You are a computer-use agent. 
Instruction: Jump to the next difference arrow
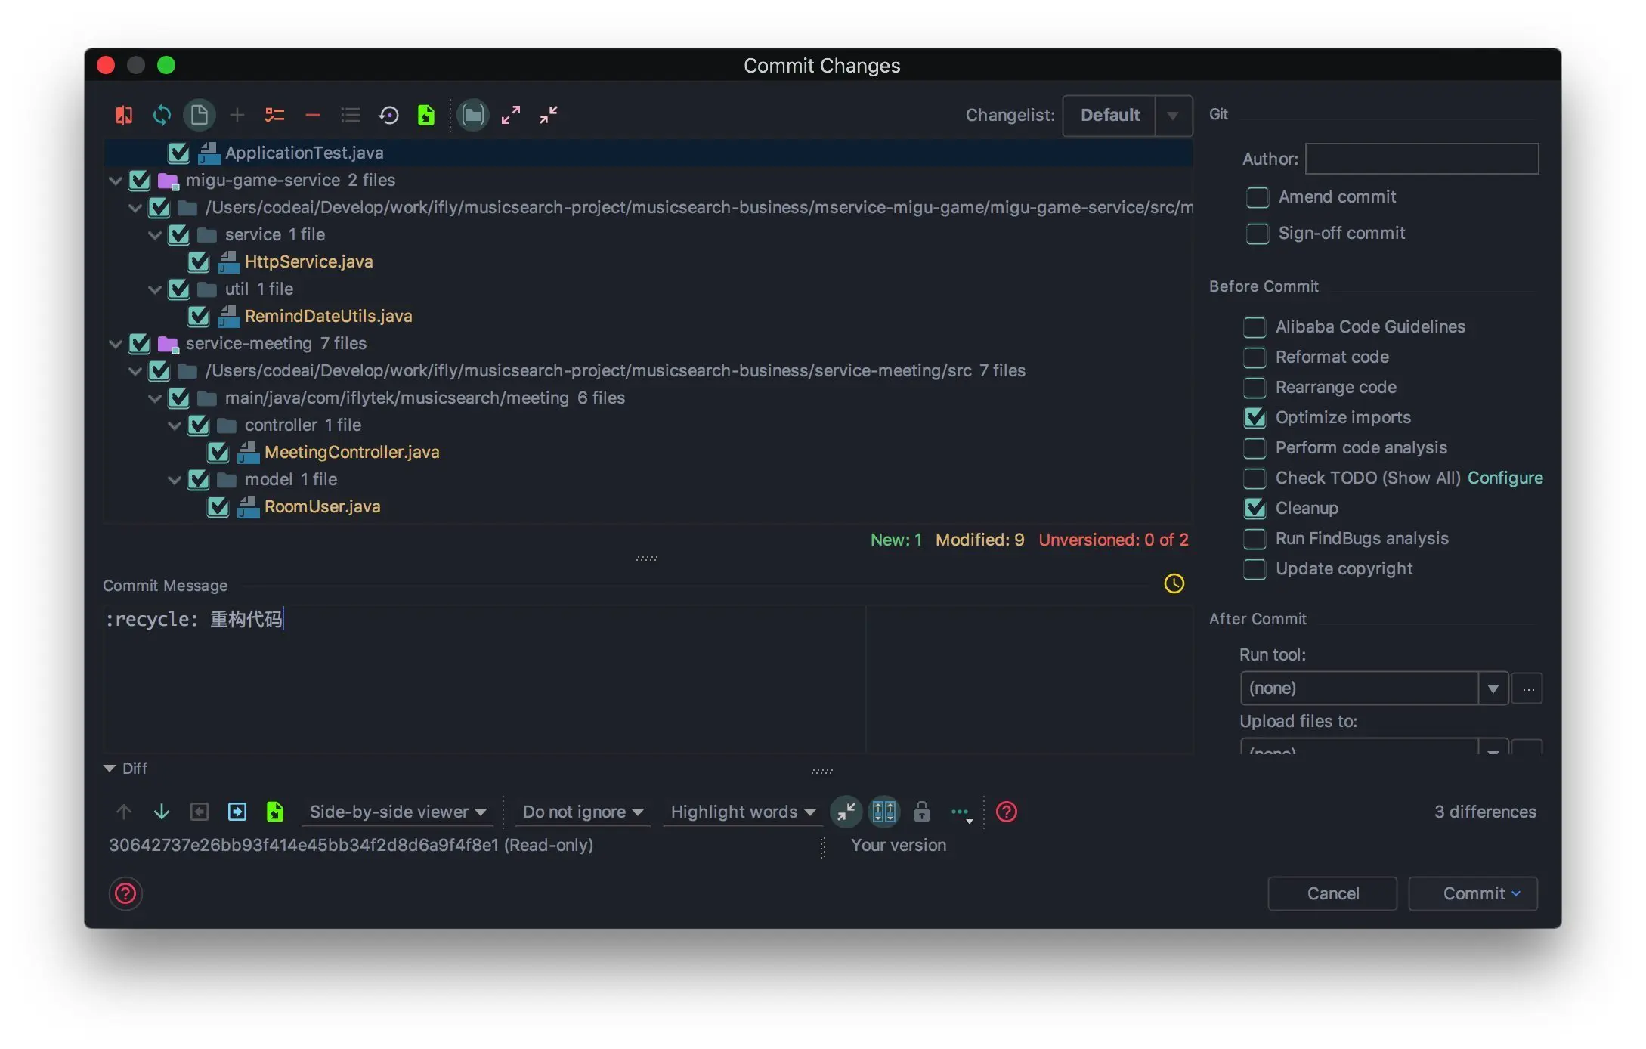click(162, 812)
